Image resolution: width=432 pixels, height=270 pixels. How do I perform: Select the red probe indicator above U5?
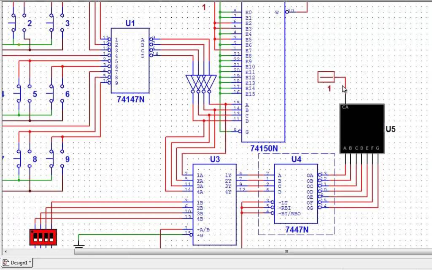(326, 77)
